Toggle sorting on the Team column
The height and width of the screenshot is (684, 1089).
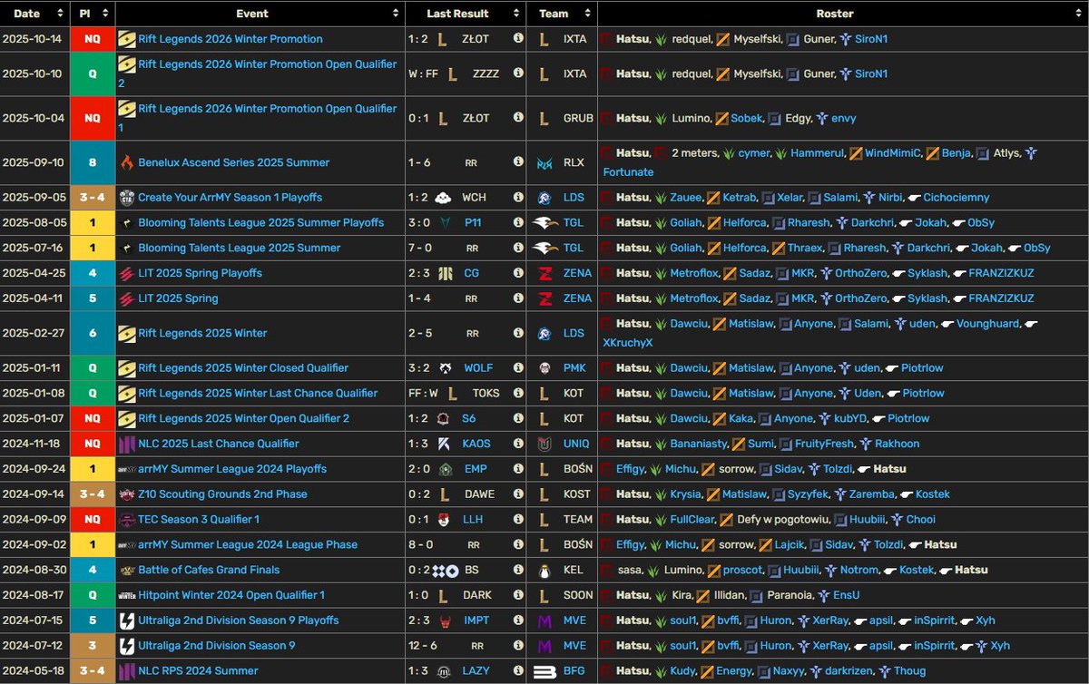[x=586, y=14]
